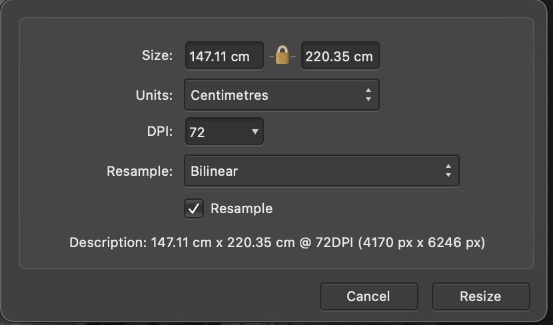The height and width of the screenshot is (325, 553).
Task: Untick the Resample checkbox
Action: coord(194,208)
